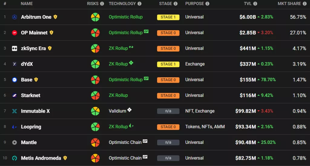
Task: Click the n/a stage badge for Immutable X
Action: point(168,111)
